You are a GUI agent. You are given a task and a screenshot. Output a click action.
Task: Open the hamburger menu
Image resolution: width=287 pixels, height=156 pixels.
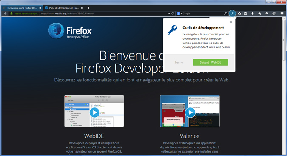click(x=282, y=14)
